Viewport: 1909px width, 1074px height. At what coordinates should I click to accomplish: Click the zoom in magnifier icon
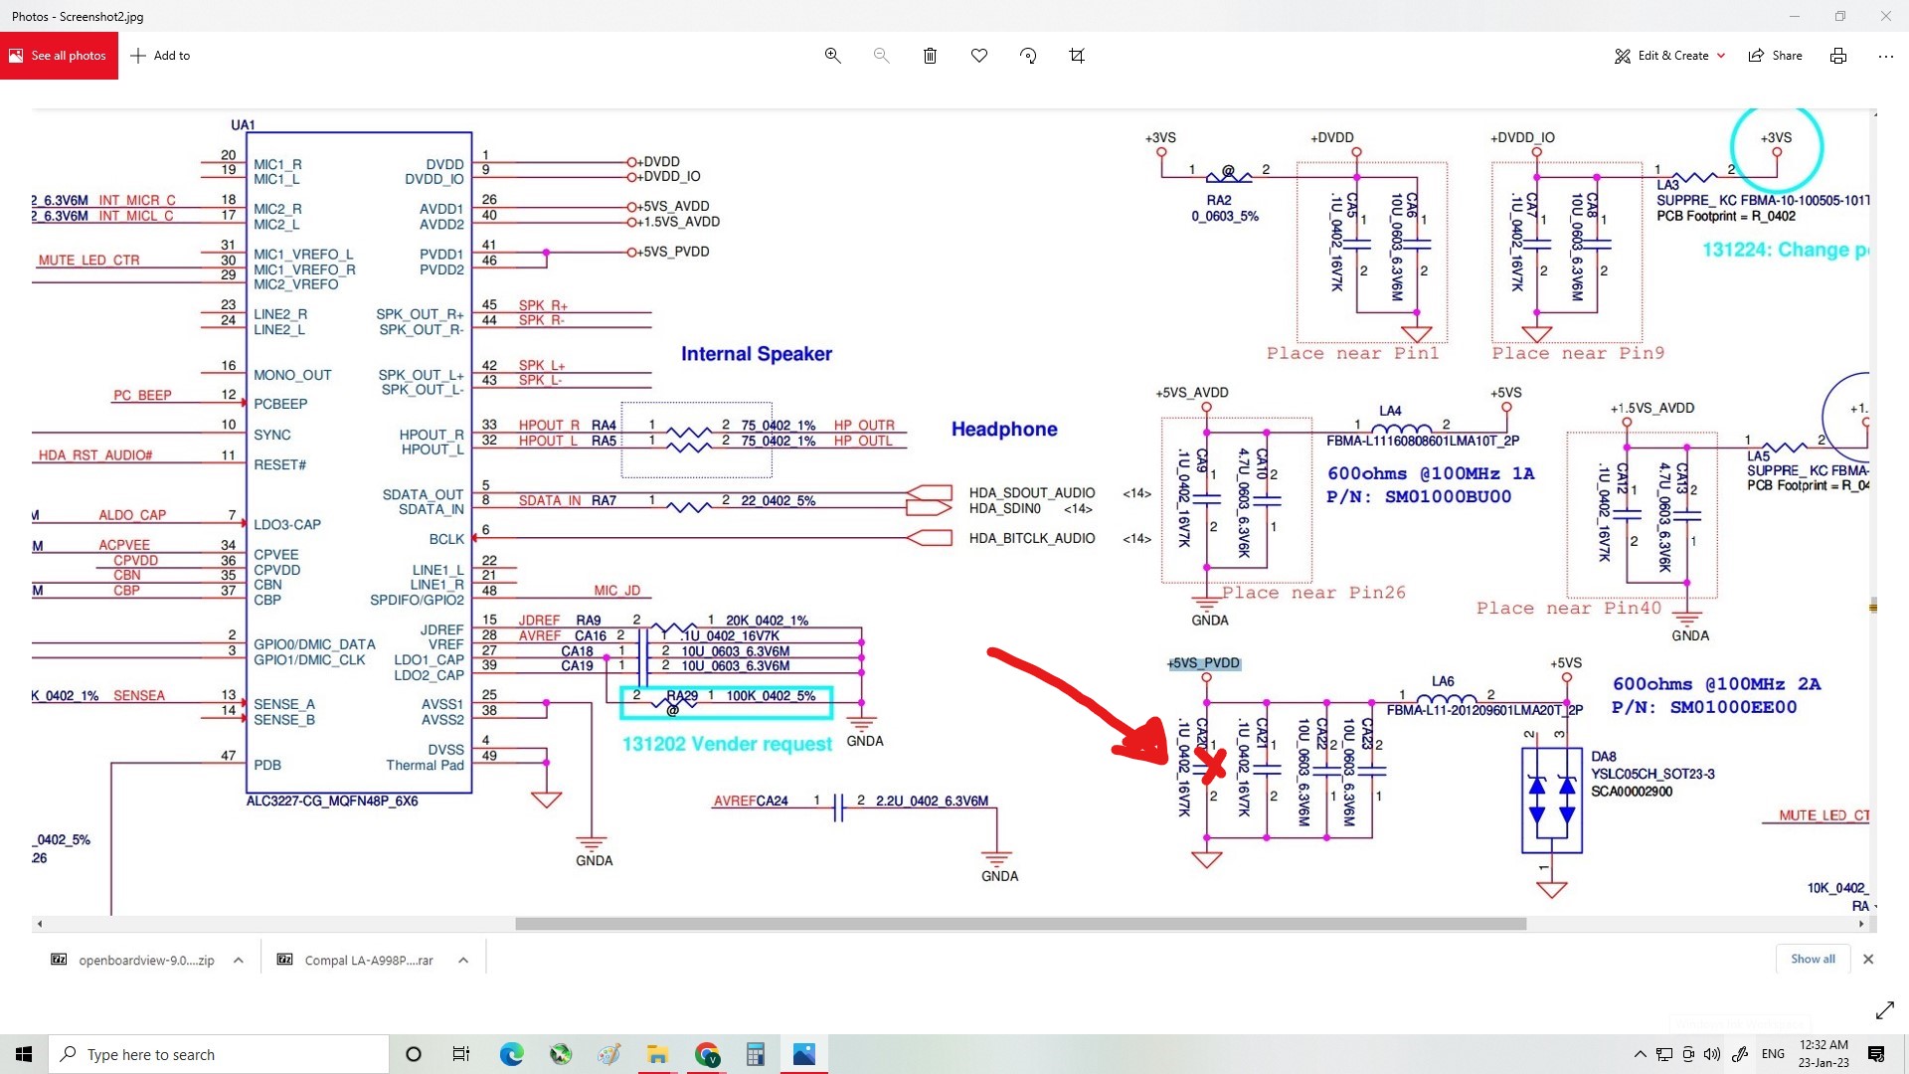click(x=833, y=56)
